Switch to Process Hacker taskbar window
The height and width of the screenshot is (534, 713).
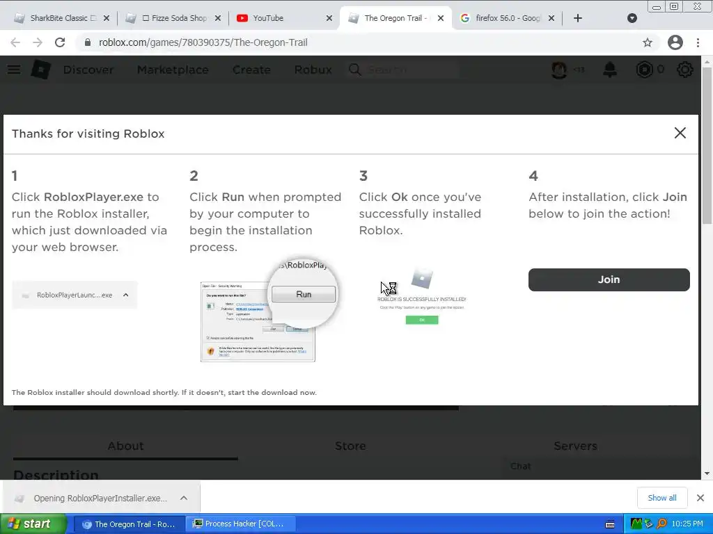[240, 524]
